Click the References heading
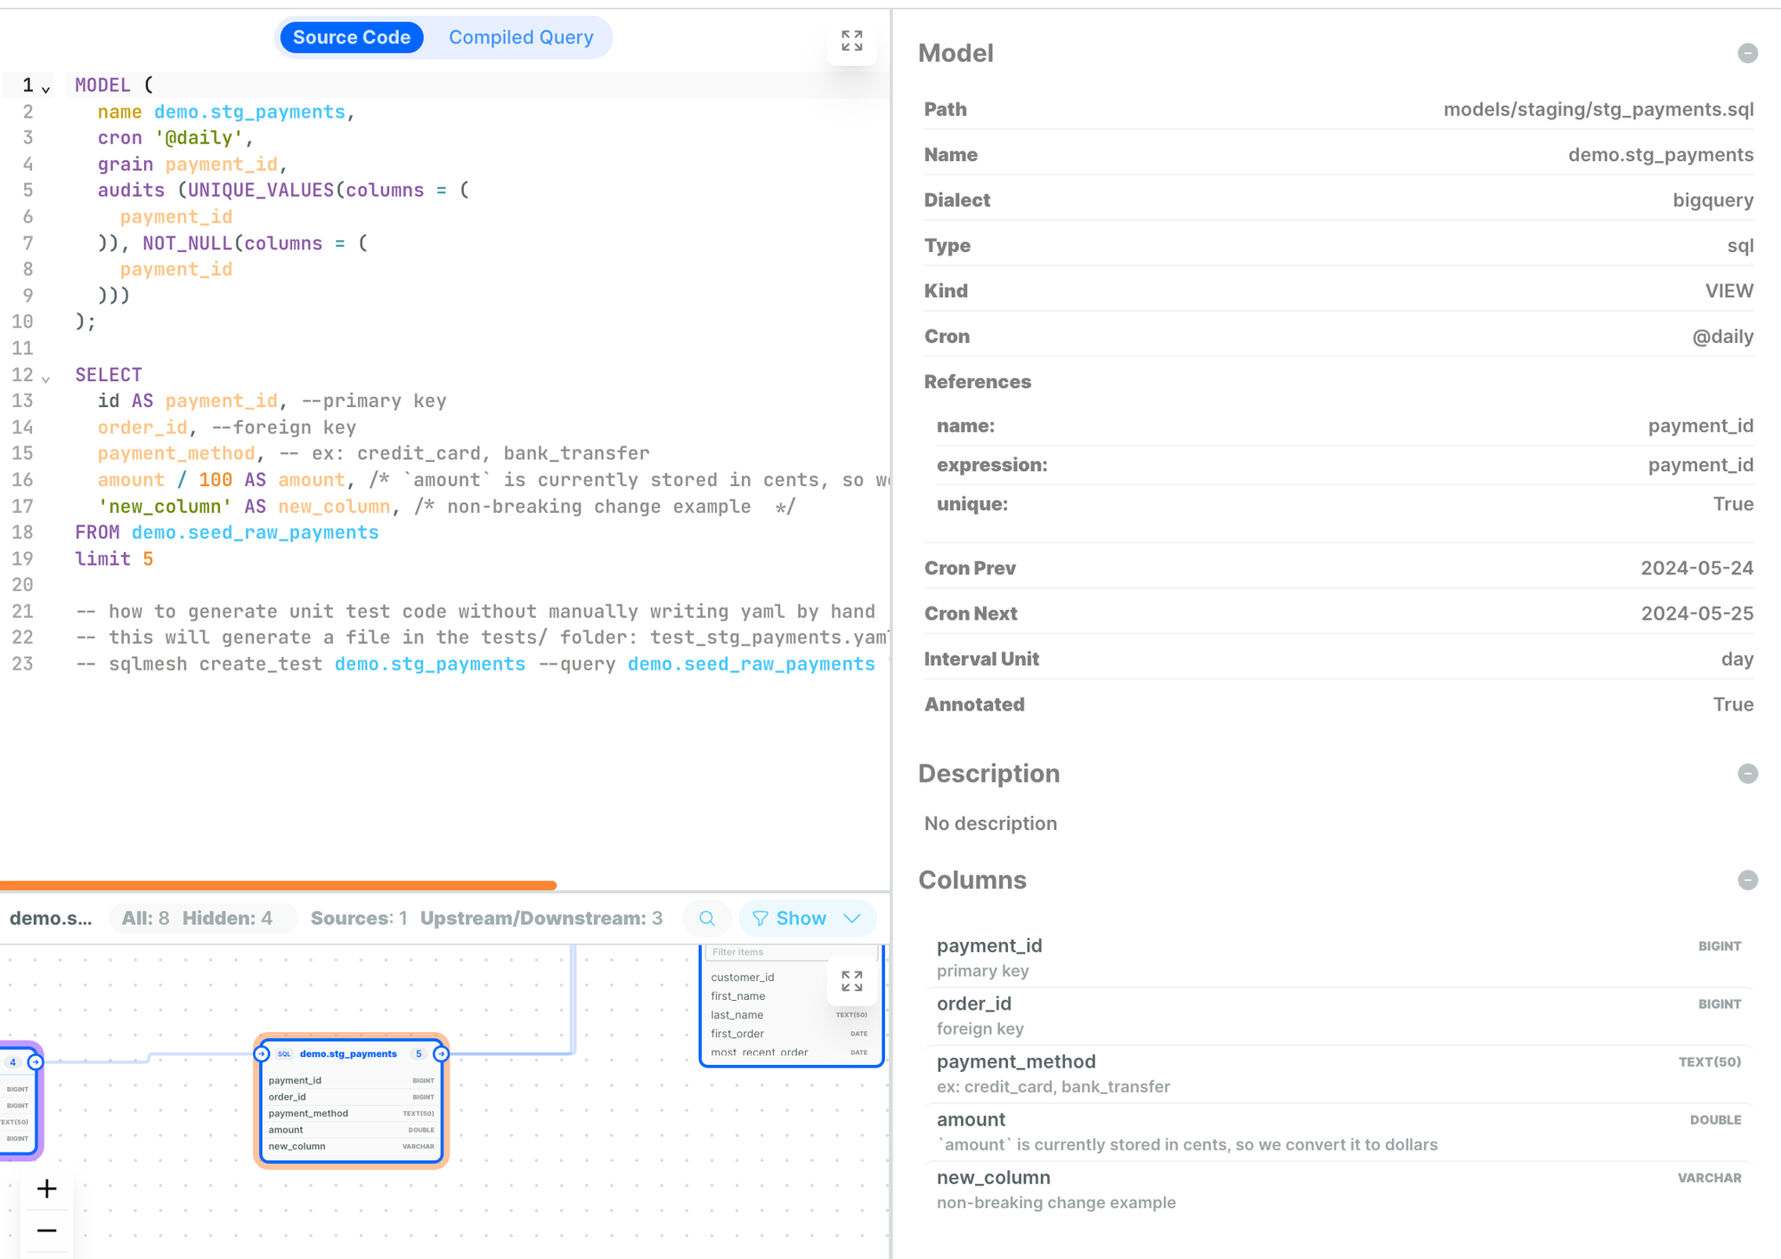Viewport: 1781px width, 1259px height. tap(977, 382)
